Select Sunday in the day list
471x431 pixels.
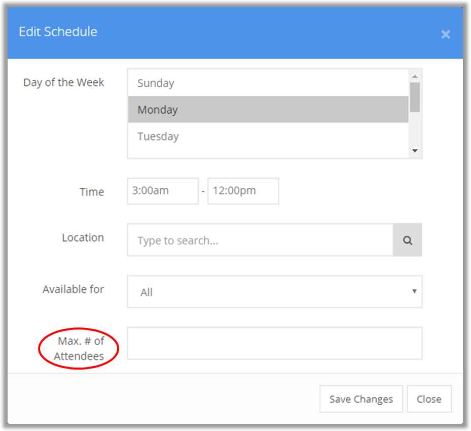268,83
